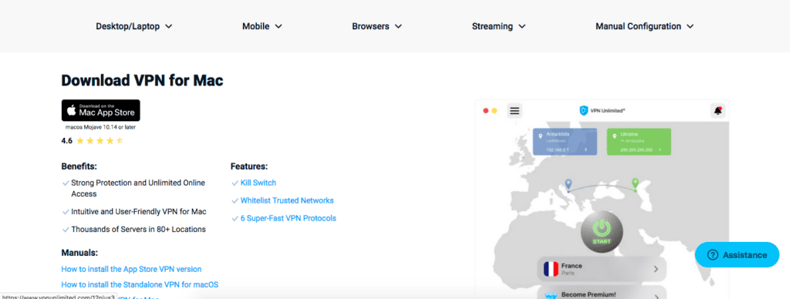Click the Download on the Mac App Store badge

101,110
